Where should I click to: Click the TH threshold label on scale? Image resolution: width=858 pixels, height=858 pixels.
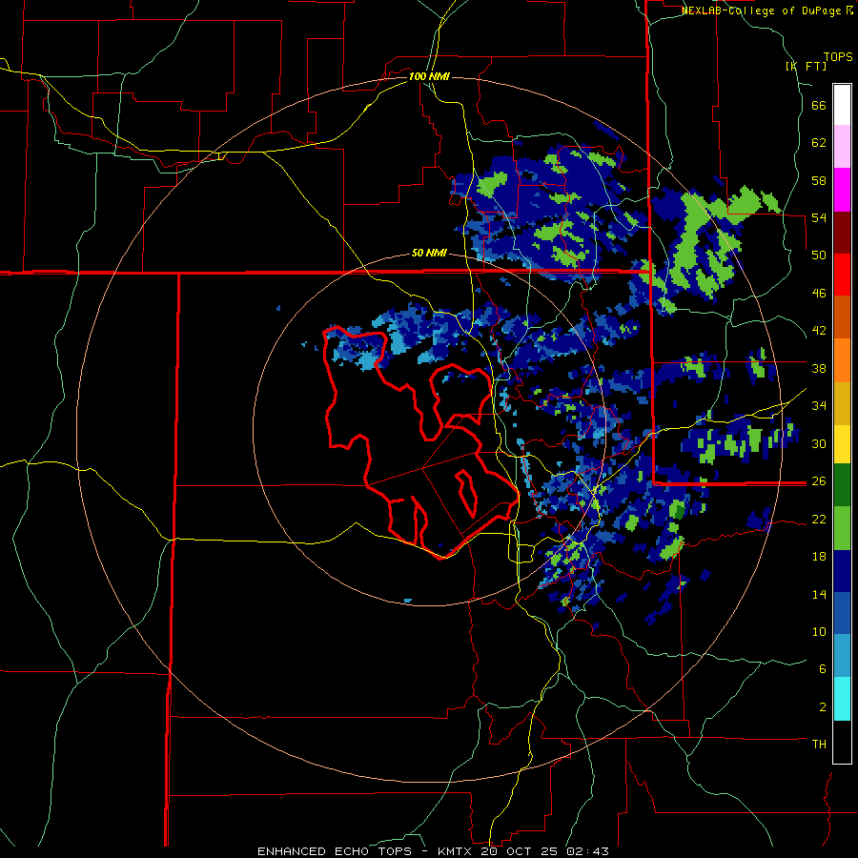click(819, 745)
